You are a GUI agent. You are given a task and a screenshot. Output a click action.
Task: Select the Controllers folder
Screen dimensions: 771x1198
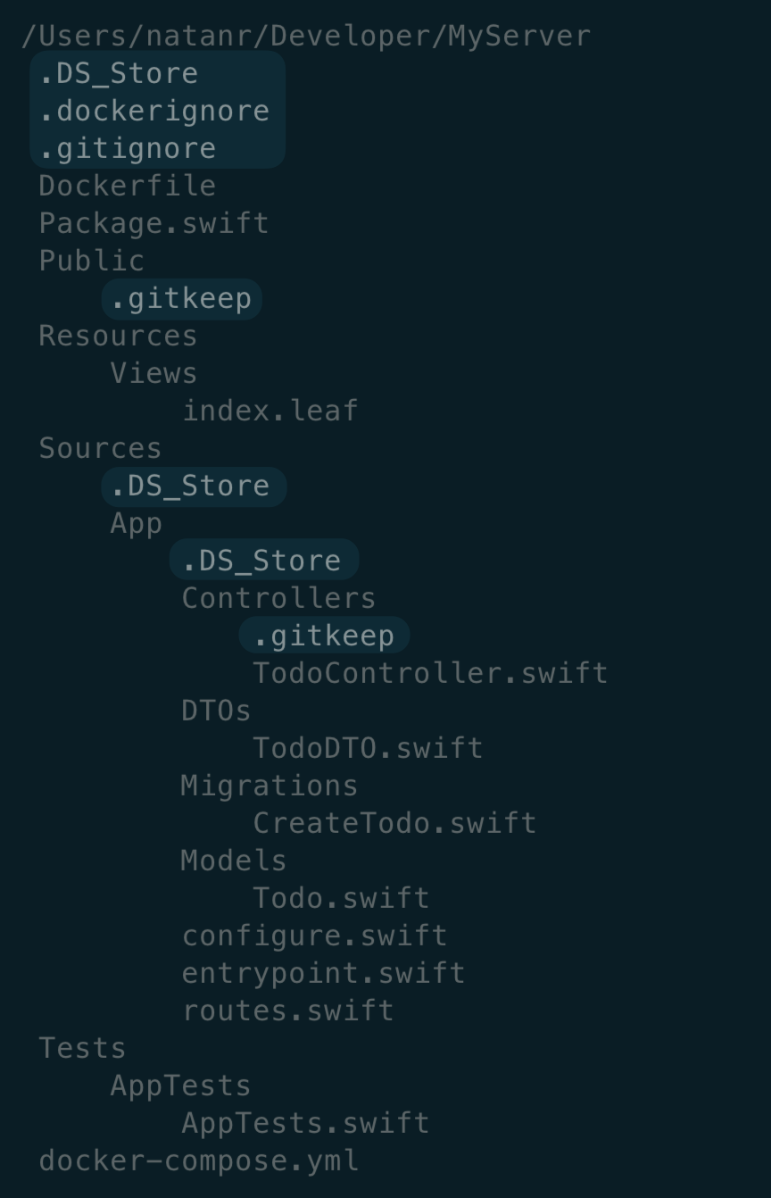pyautogui.click(x=278, y=598)
